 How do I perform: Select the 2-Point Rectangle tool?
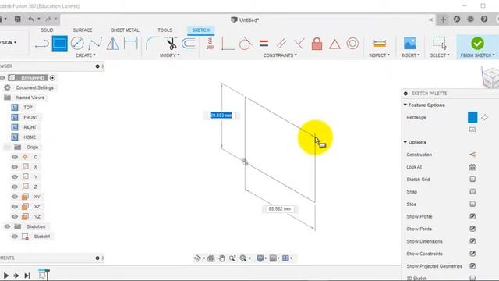pyautogui.click(x=59, y=44)
